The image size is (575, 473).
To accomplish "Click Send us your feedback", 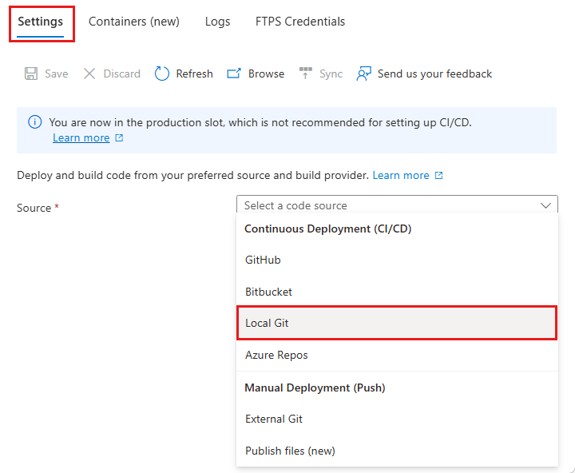I will pos(434,74).
